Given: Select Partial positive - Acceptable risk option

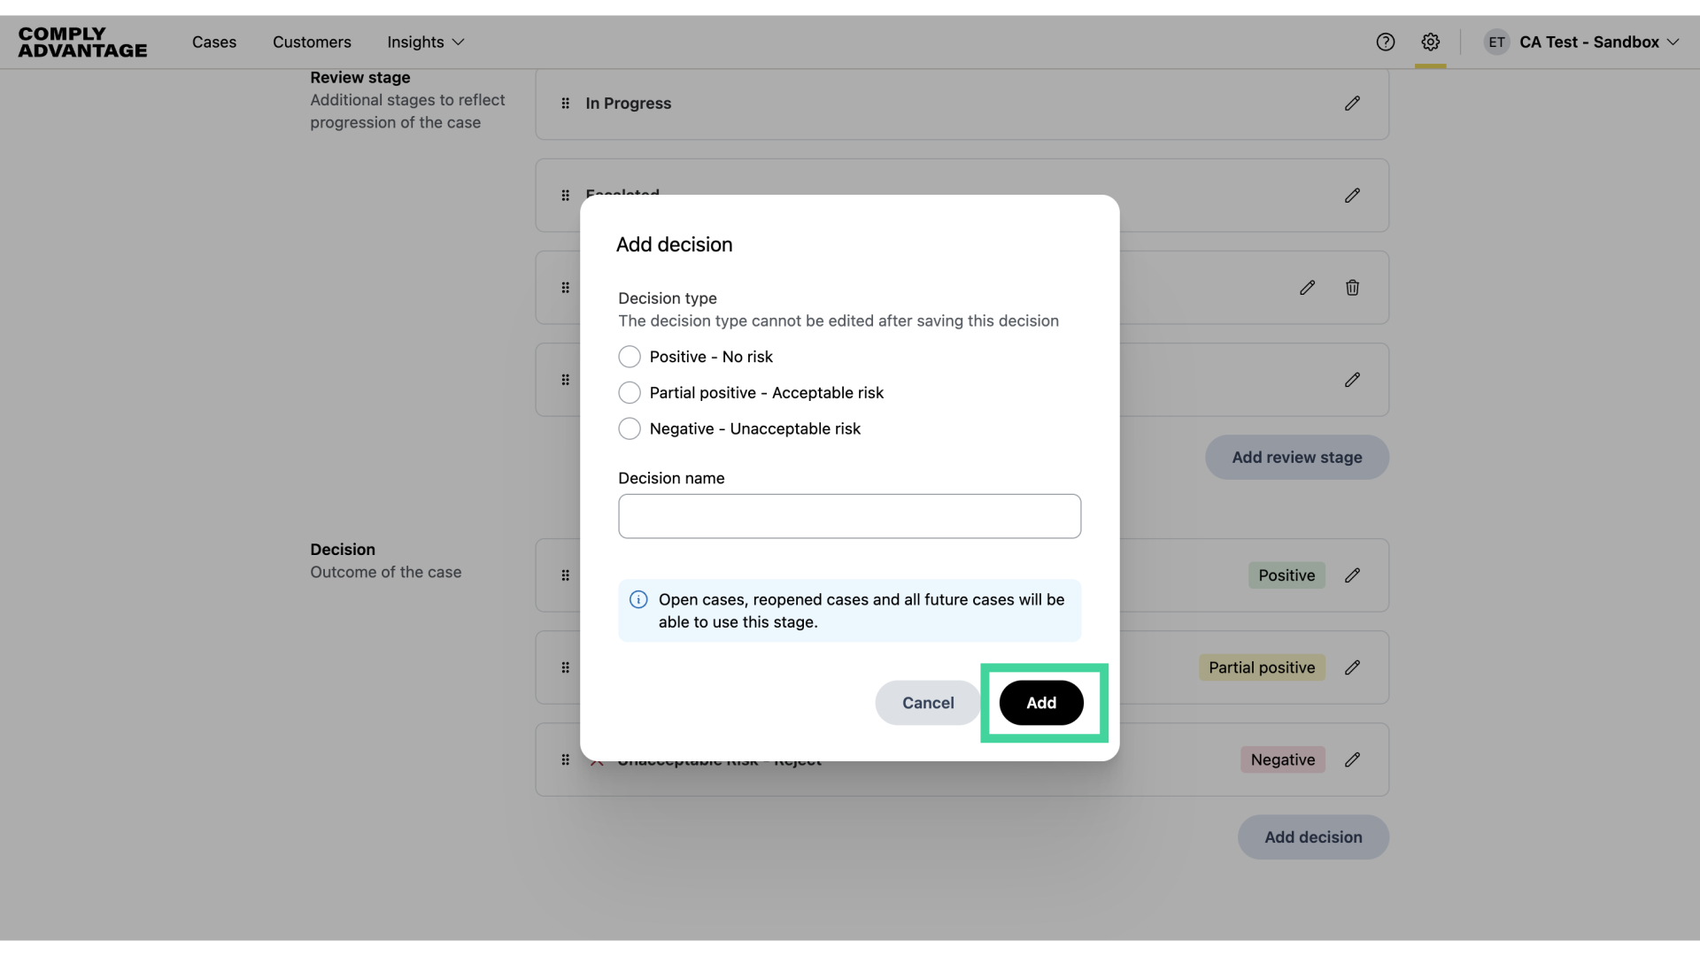Looking at the screenshot, I should [x=630, y=392].
